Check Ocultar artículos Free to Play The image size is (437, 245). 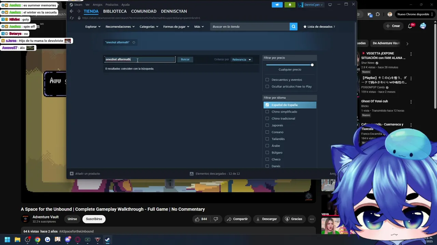(x=267, y=86)
